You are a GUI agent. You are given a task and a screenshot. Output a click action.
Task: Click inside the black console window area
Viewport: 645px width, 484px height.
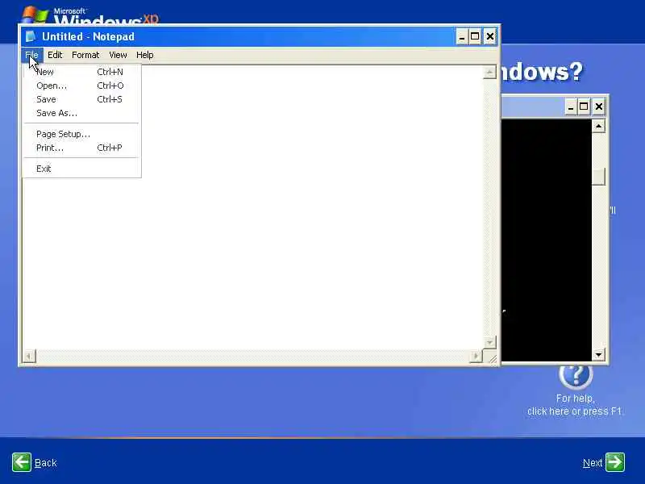pos(547,240)
